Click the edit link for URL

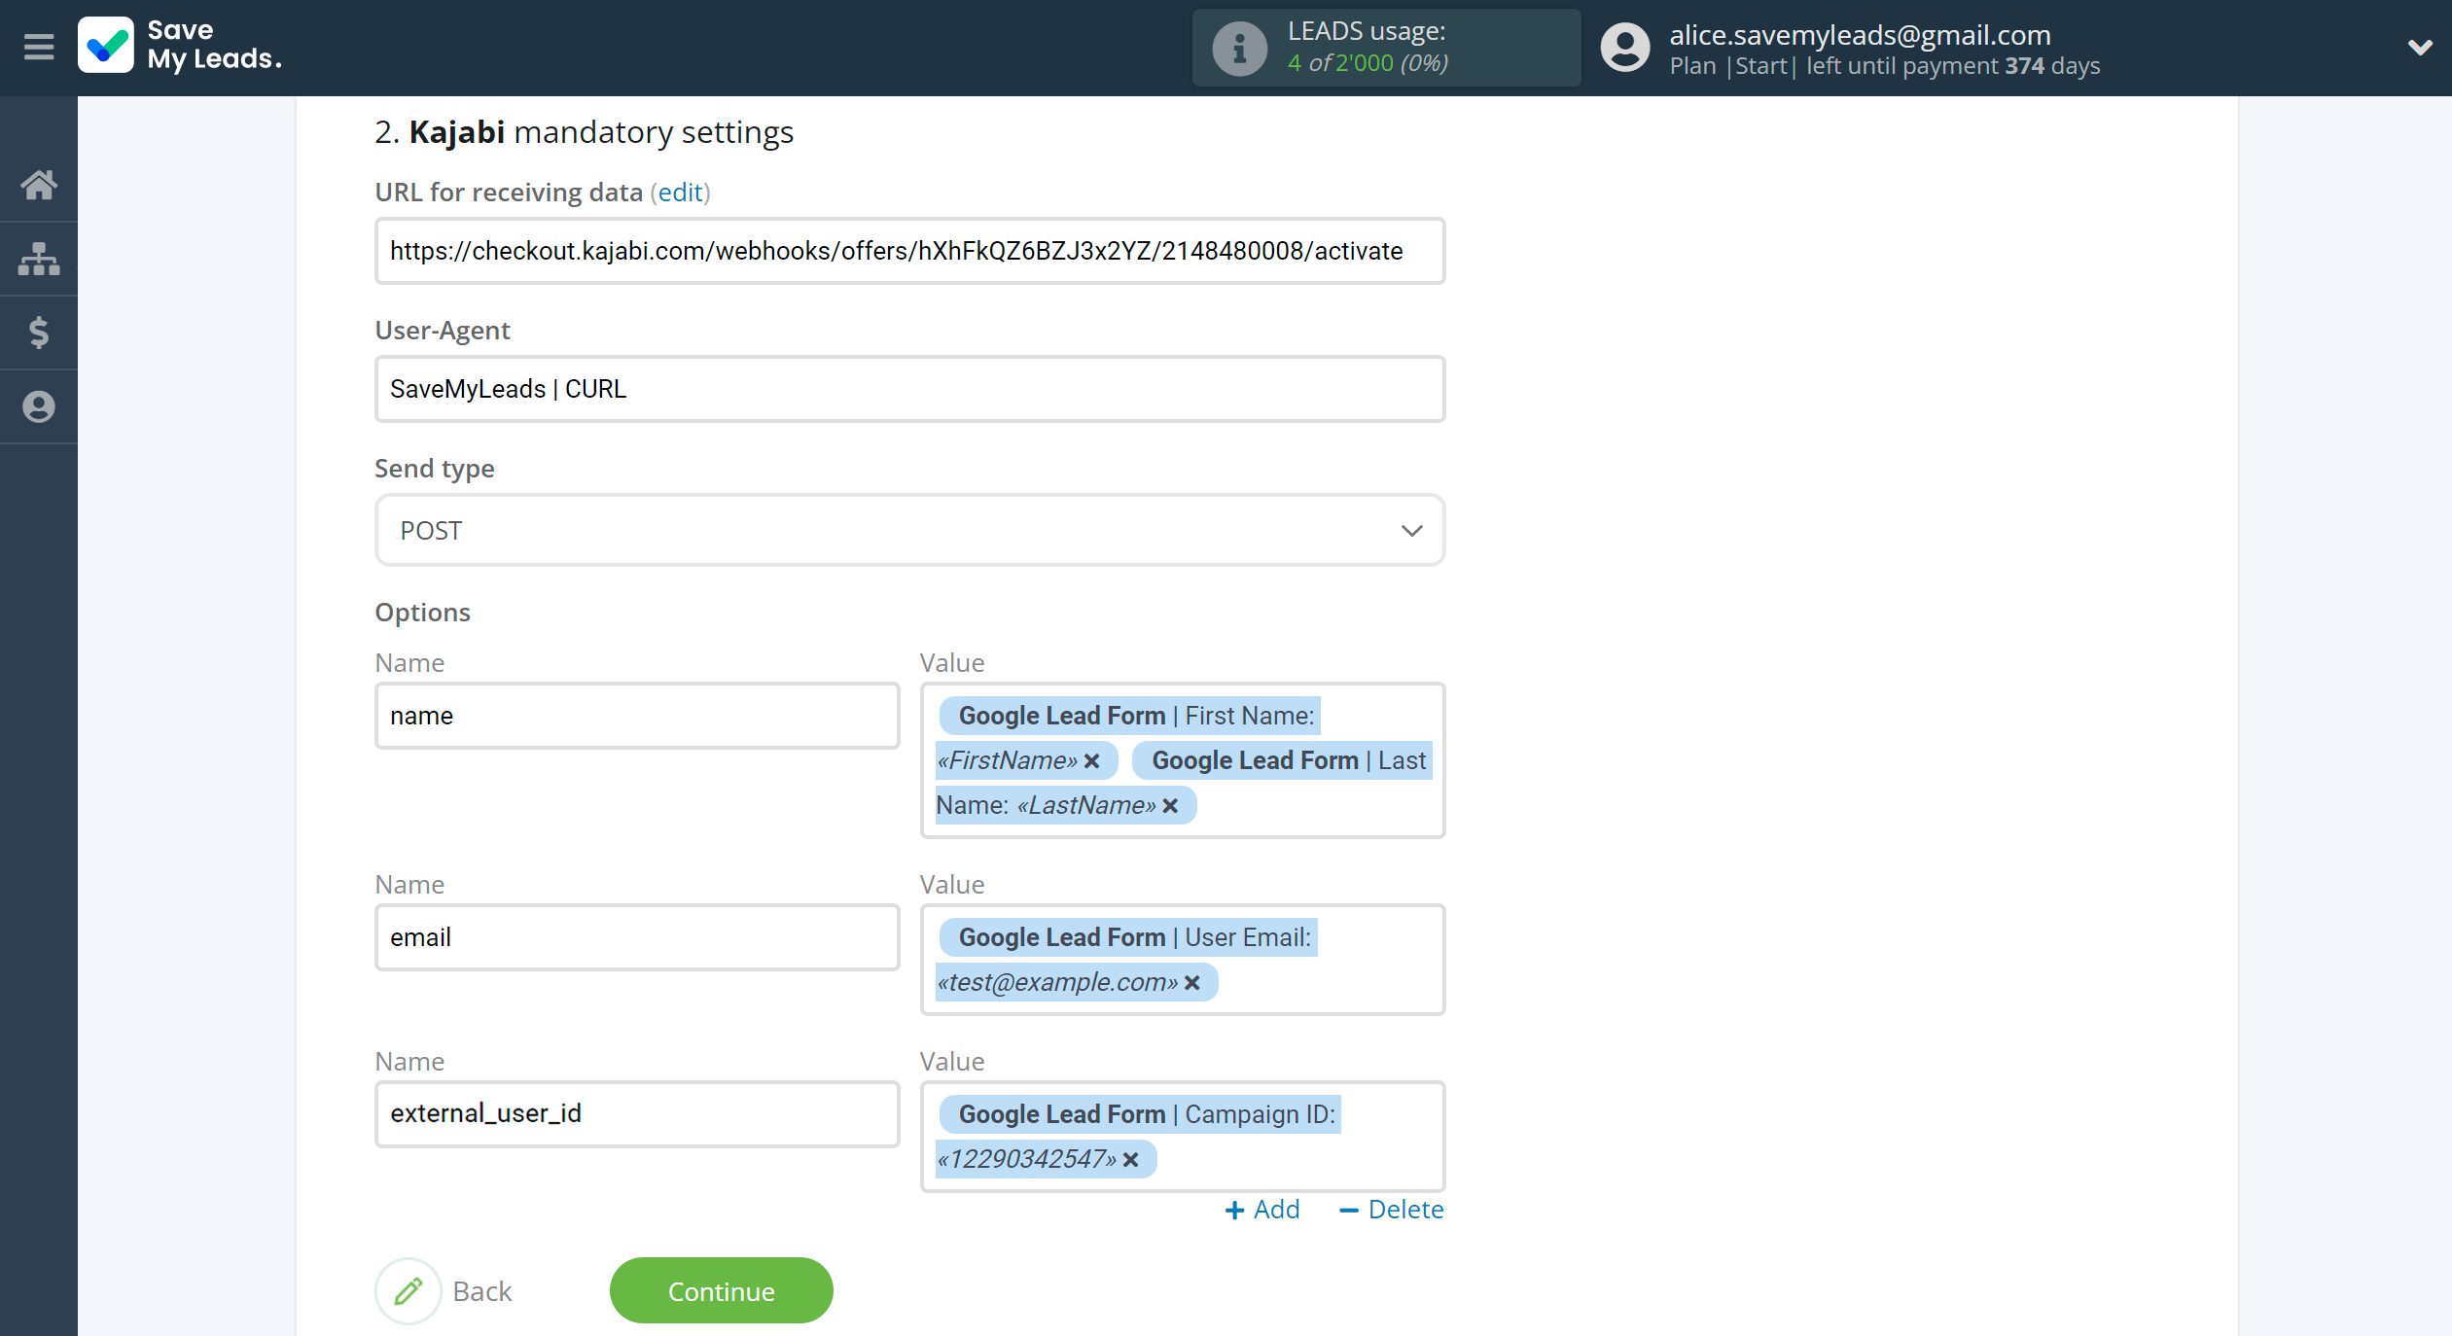point(680,193)
